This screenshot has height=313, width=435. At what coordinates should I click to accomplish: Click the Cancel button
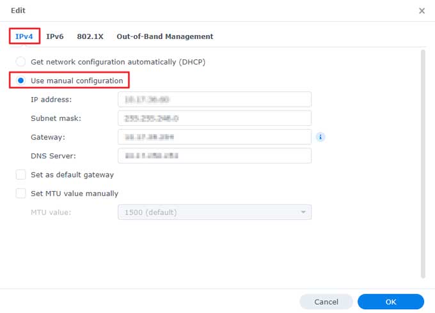(x=326, y=302)
